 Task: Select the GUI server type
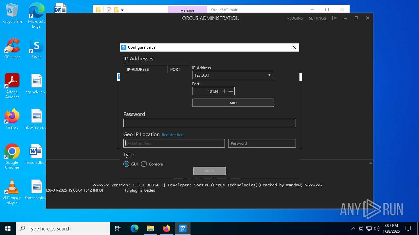click(x=131, y=164)
